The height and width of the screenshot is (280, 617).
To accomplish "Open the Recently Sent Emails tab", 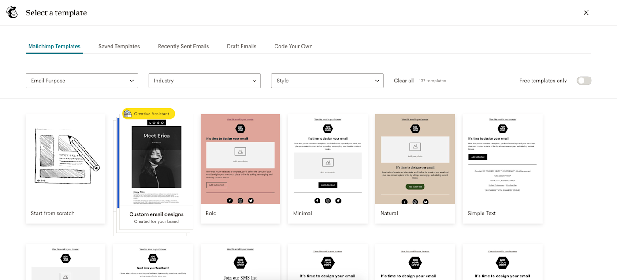I will (183, 46).
